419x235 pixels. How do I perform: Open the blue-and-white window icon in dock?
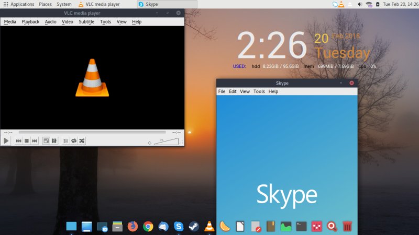coord(86,226)
